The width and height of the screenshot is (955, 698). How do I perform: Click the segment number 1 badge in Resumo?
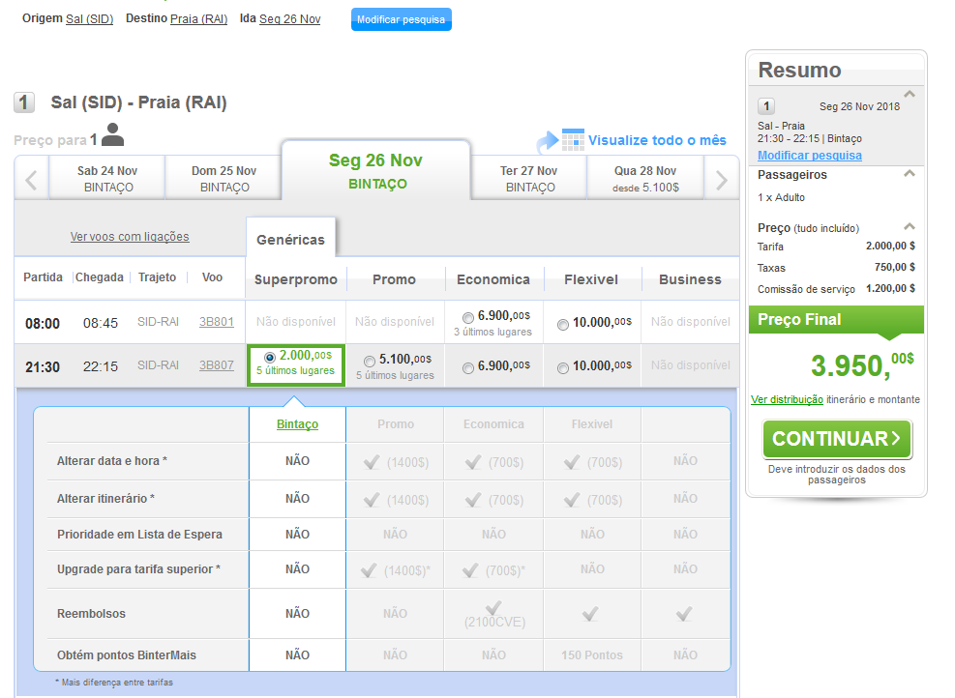coord(766,106)
